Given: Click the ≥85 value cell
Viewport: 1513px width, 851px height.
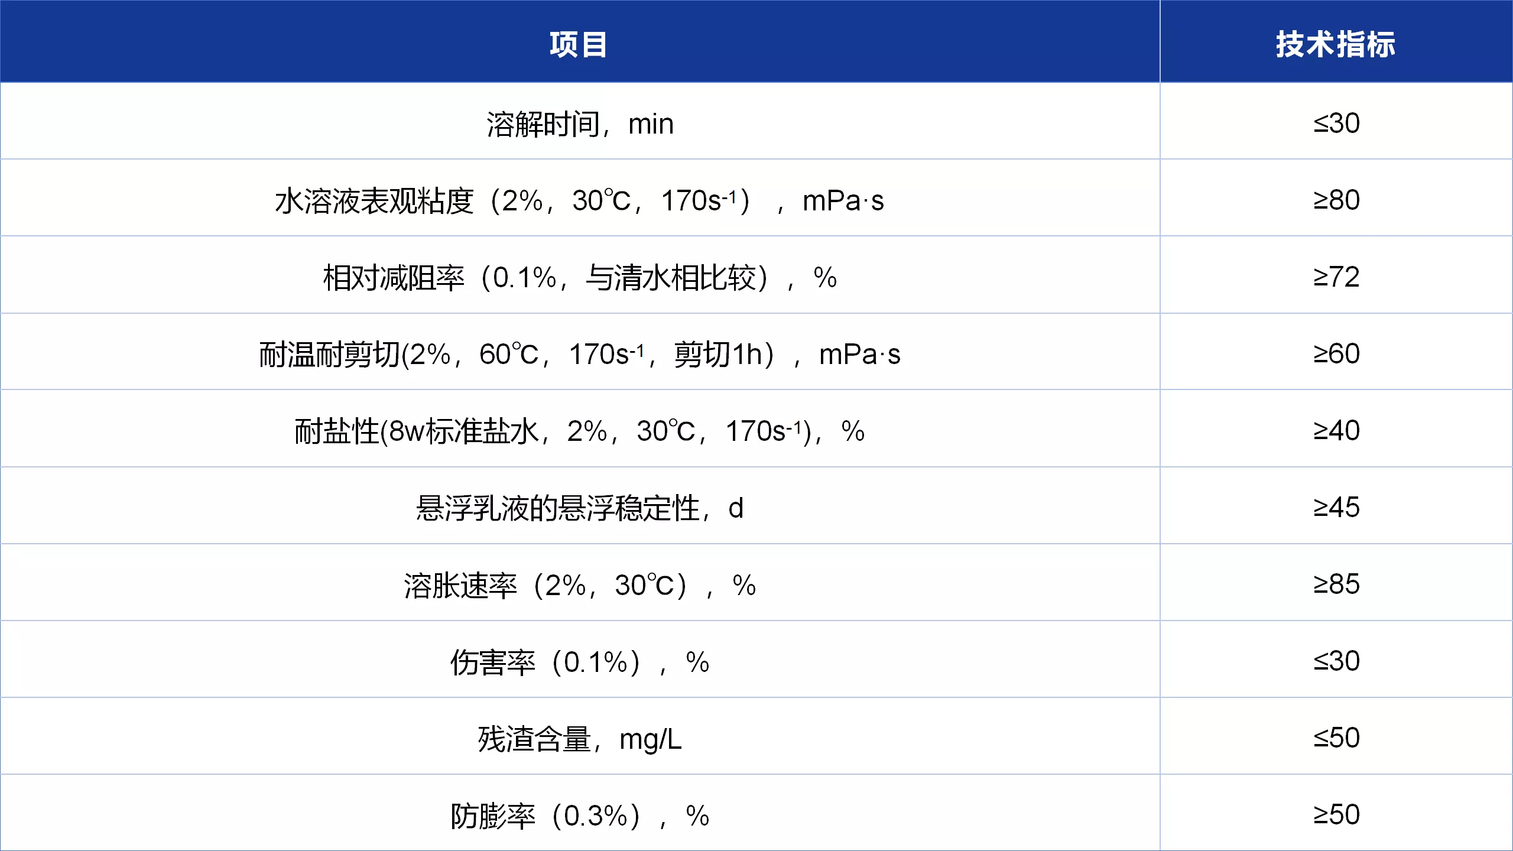Looking at the screenshot, I should (x=1336, y=584).
